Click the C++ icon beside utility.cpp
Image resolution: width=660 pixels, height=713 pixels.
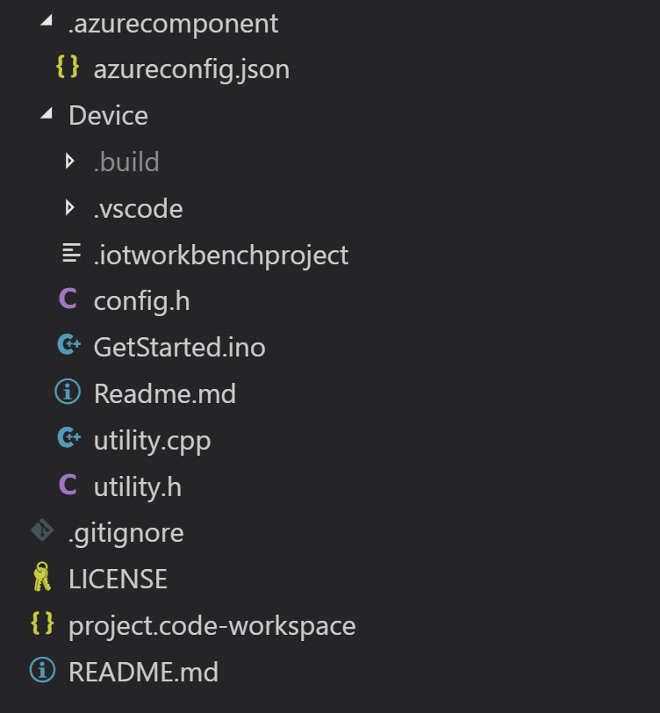point(69,437)
